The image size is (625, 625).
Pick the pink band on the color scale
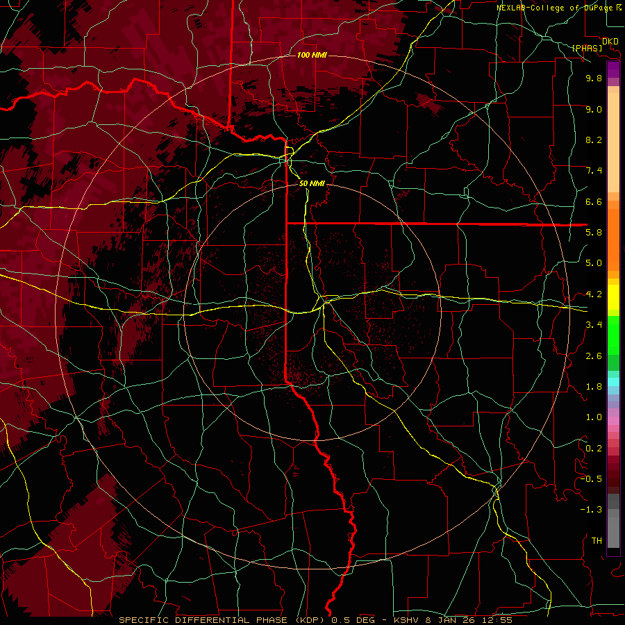click(x=613, y=421)
